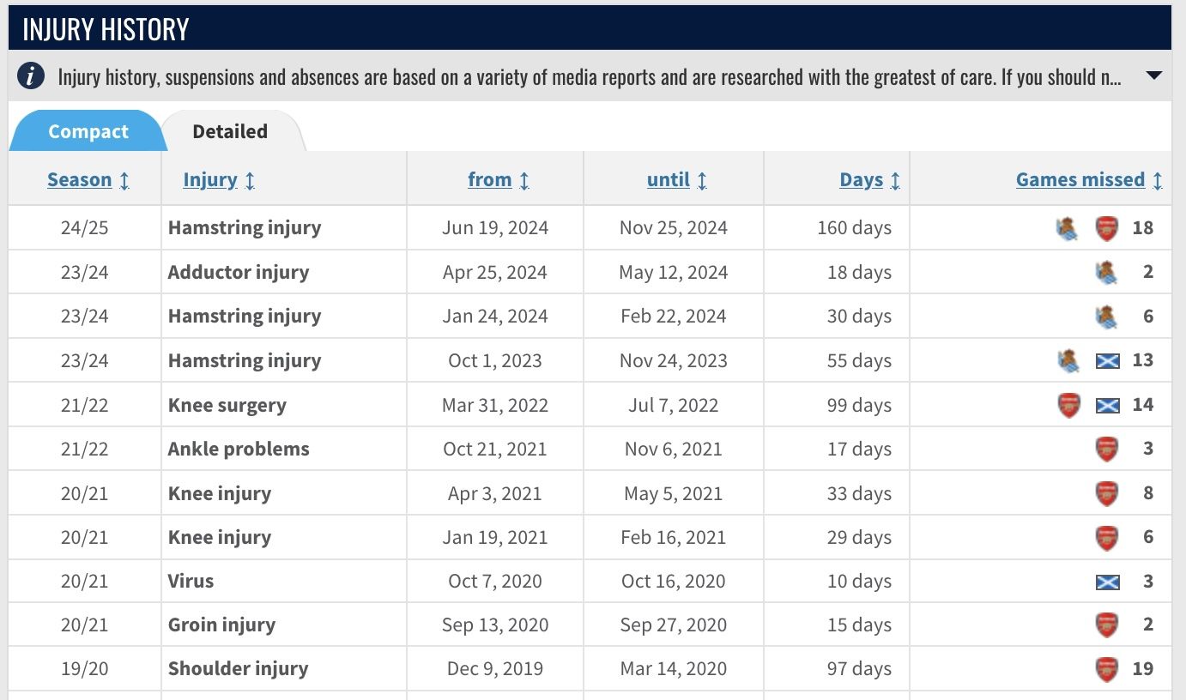Switch to the Compact tab

(88, 131)
